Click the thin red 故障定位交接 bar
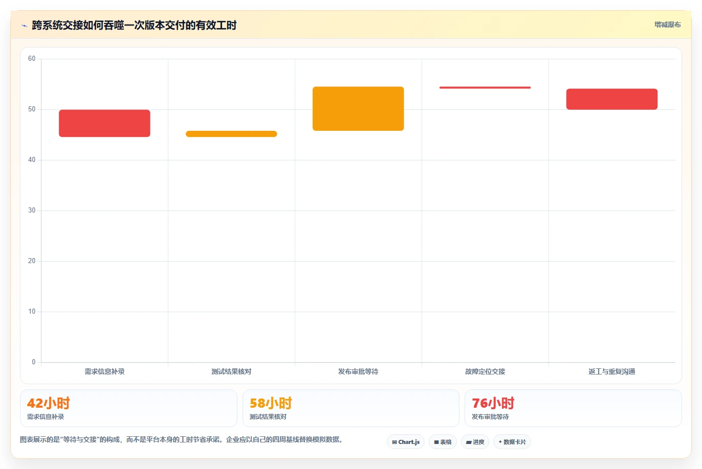Viewport: 702px width, 469px height. (485, 87)
